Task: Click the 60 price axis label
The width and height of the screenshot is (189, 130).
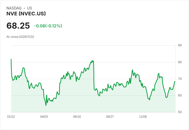Action: coord(180,95)
